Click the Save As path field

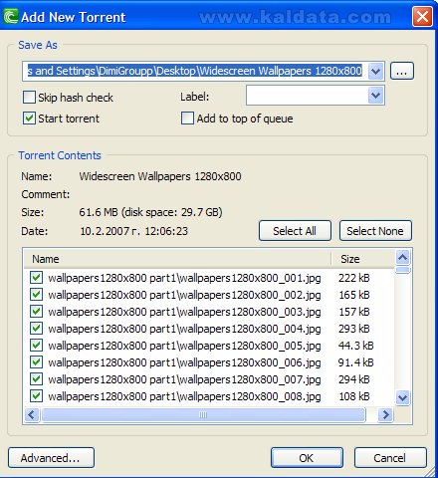(196, 71)
